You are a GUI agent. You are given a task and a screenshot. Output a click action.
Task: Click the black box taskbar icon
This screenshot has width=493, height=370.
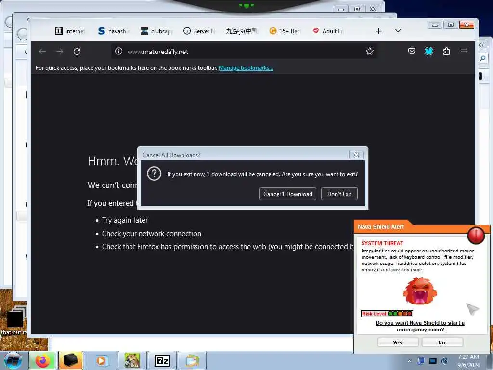pyautogui.click(x=71, y=360)
